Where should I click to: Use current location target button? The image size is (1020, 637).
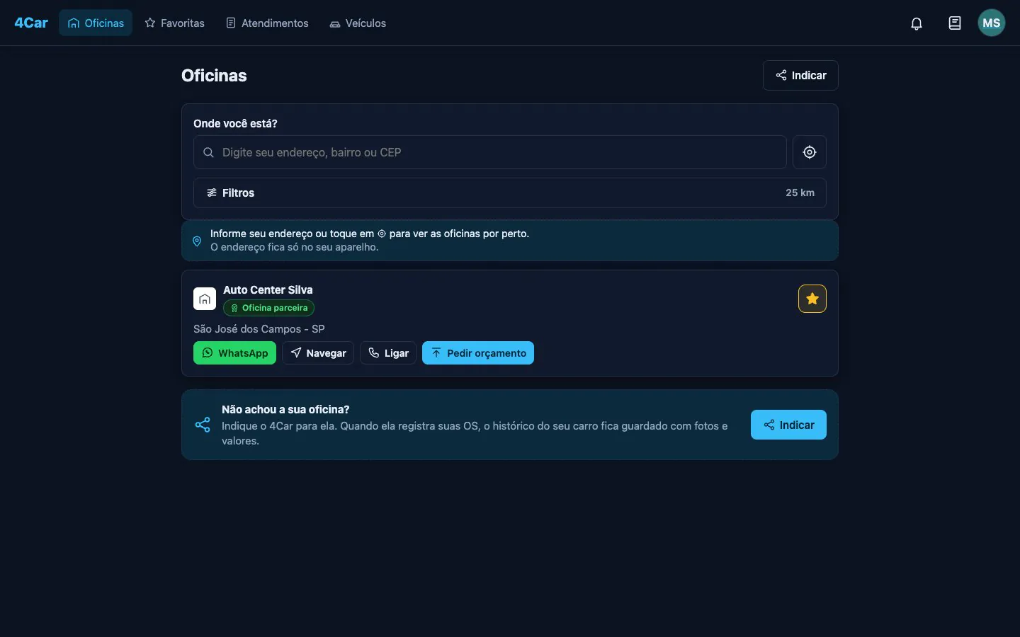[x=810, y=152]
